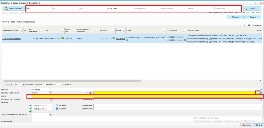Click the Номер полиса search field

[174, 8]
